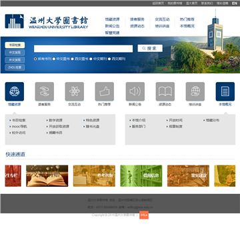The image size is (240, 240).
Task: Open 读者服务 in top navigation menu
Action: [137, 19]
